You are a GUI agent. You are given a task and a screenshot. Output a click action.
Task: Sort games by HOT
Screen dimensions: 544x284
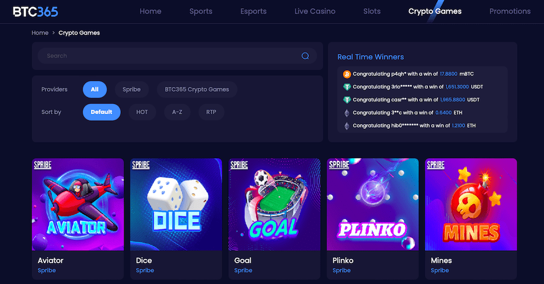point(142,112)
